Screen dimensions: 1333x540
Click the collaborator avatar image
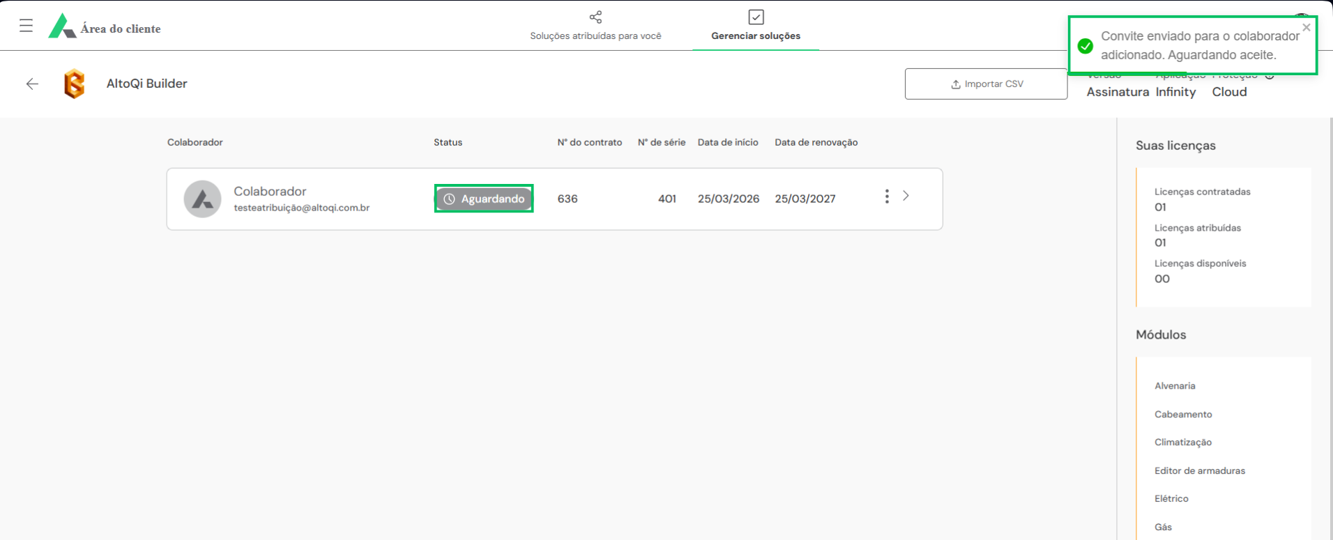202,199
